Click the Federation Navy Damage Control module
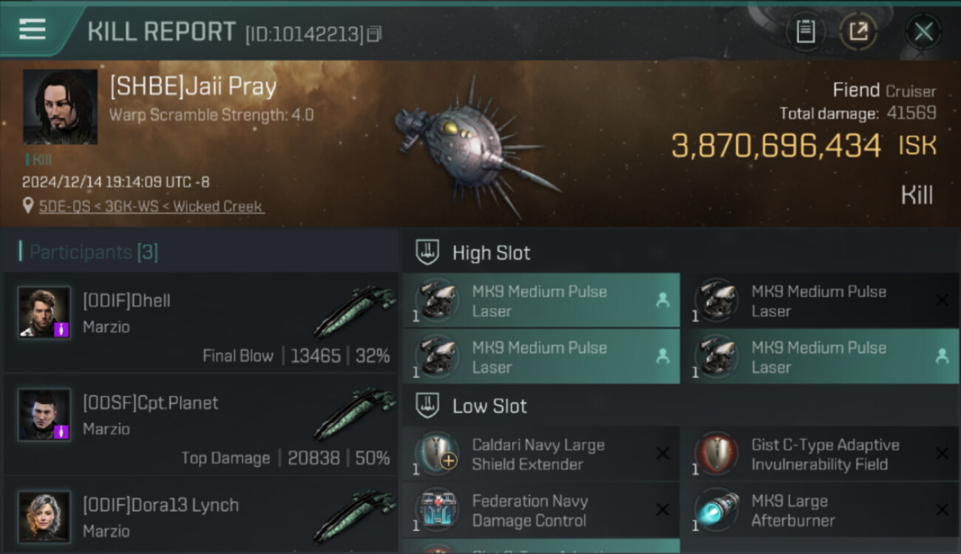 click(529, 510)
